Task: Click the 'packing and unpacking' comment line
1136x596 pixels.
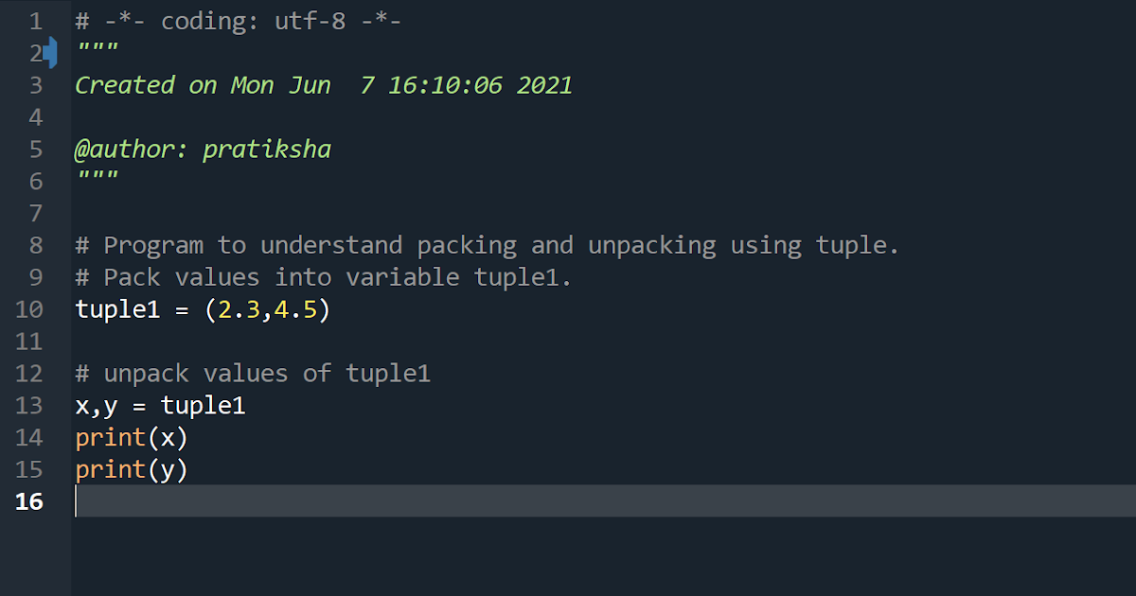Action: click(x=488, y=246)
